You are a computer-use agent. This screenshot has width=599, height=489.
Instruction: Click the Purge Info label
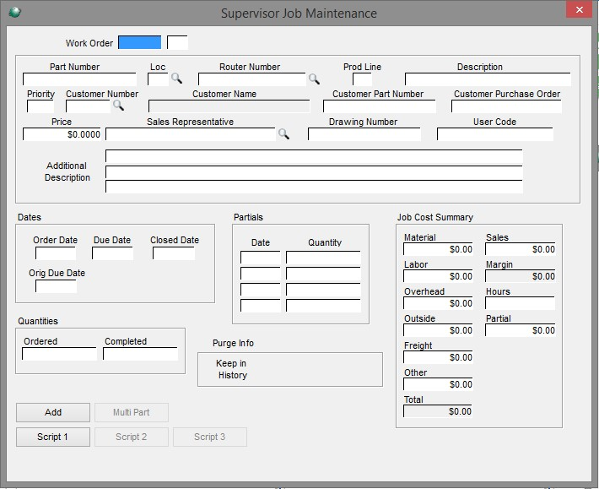tap(233, 343)
